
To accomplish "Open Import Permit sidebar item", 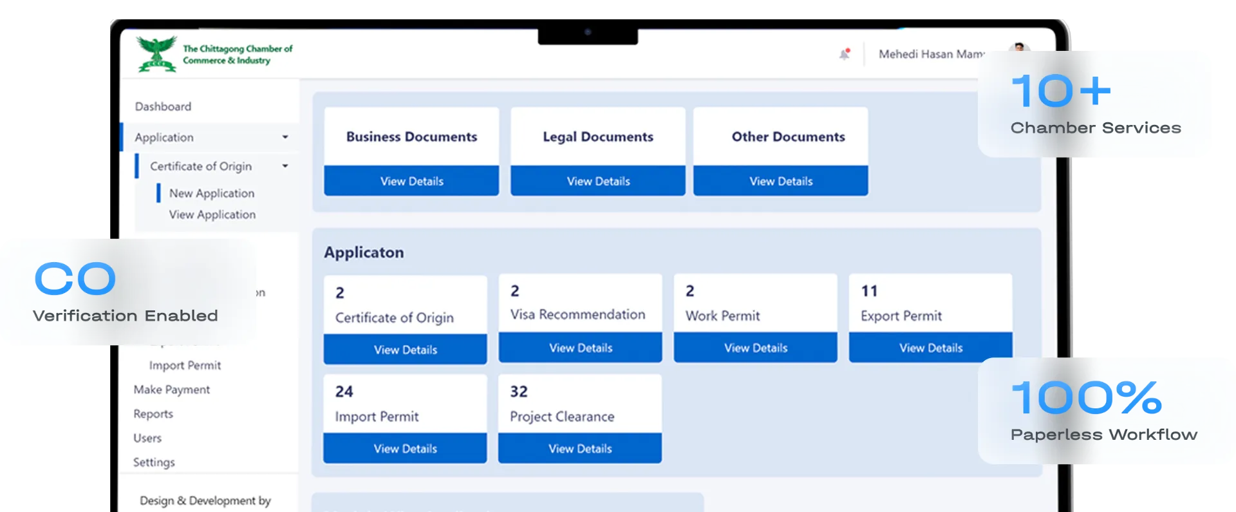I will pyautogui.click(x=185, y=365).
